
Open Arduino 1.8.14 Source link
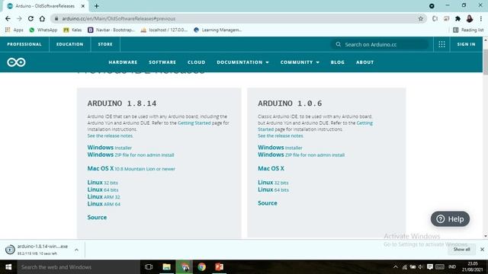coord(97,217)
